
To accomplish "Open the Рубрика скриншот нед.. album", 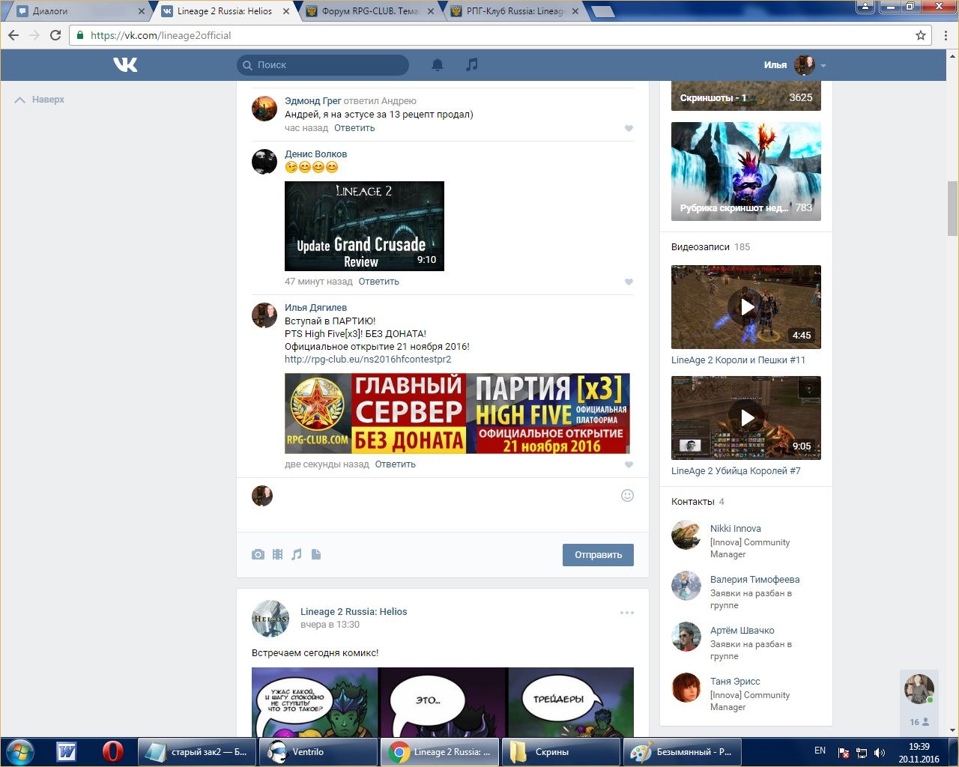I will click(x=746, y=172).
